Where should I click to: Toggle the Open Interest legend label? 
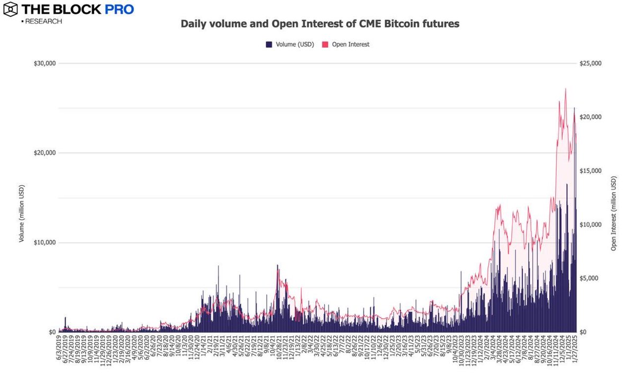(x=350, y=44)
